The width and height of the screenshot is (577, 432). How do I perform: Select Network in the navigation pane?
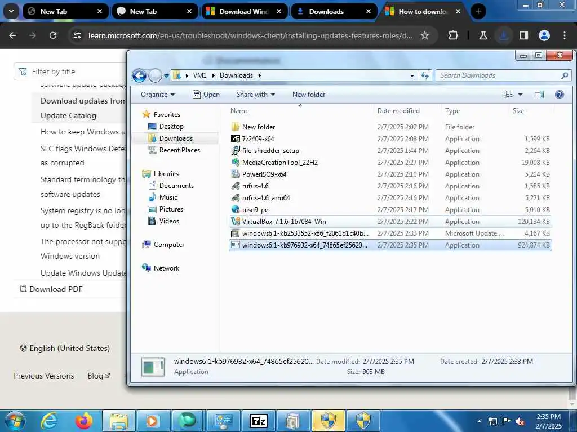tap(166, 268)
